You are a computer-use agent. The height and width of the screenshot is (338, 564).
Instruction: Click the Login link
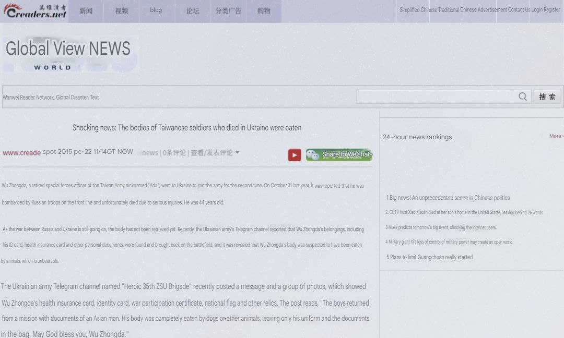click(537, 10)
